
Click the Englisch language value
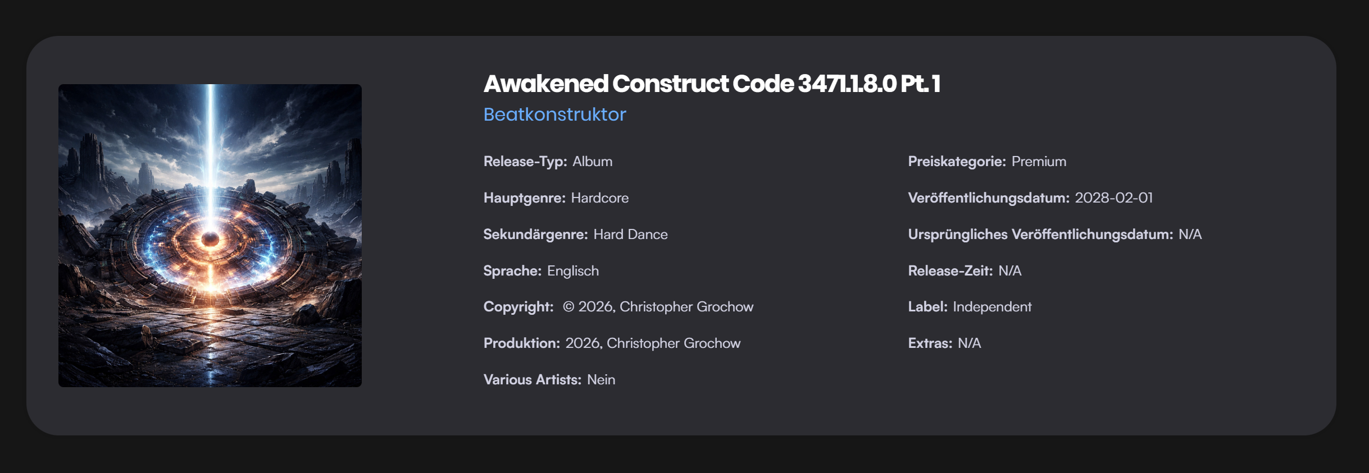coord(572,271)
